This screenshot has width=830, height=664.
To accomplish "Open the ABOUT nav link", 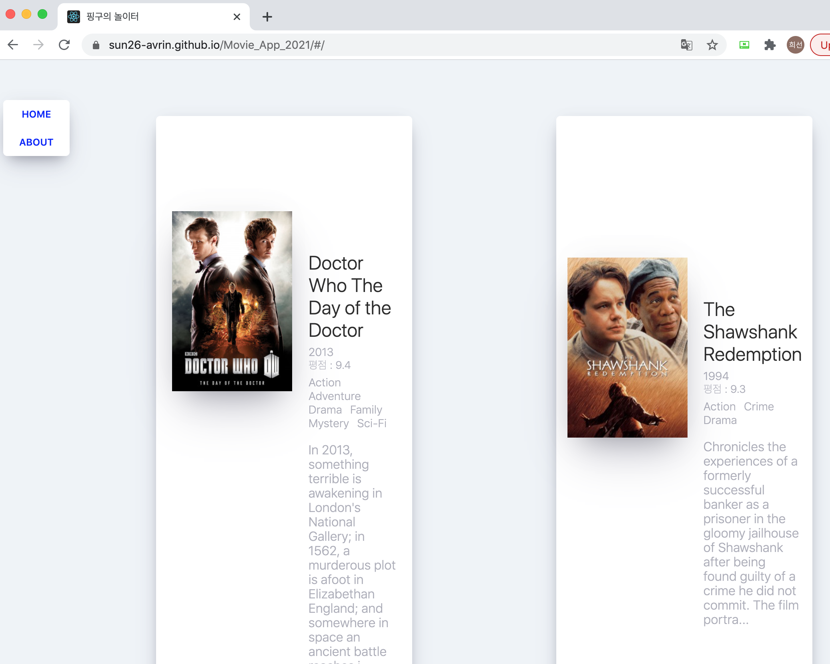I will click(x=36, y=142).
